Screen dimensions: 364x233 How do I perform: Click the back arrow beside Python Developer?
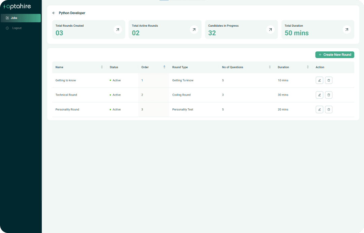pyautogui.click(x=54, y=13)
